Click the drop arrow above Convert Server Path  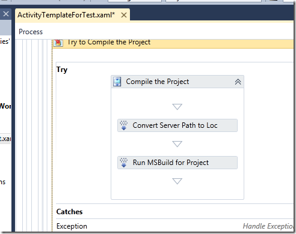click(x=177, y=107)
